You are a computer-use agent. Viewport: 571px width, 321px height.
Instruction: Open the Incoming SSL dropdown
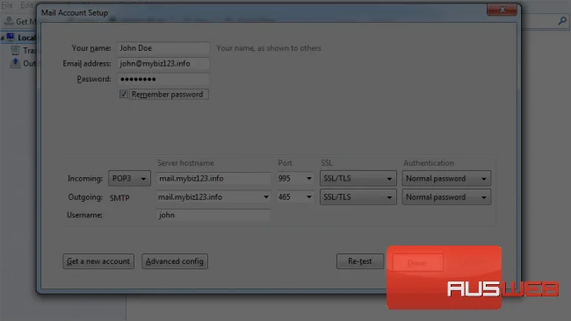(x=358, y=179)
